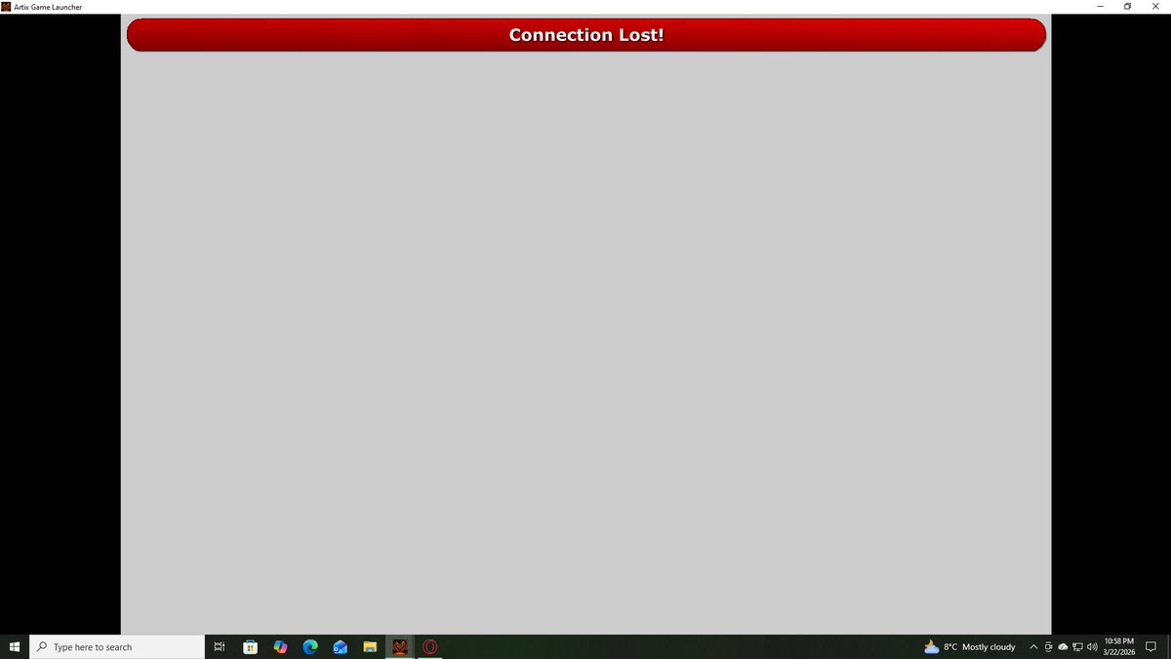
Task: Open clock showing 10:58 PM
Action: (1119, 646)
